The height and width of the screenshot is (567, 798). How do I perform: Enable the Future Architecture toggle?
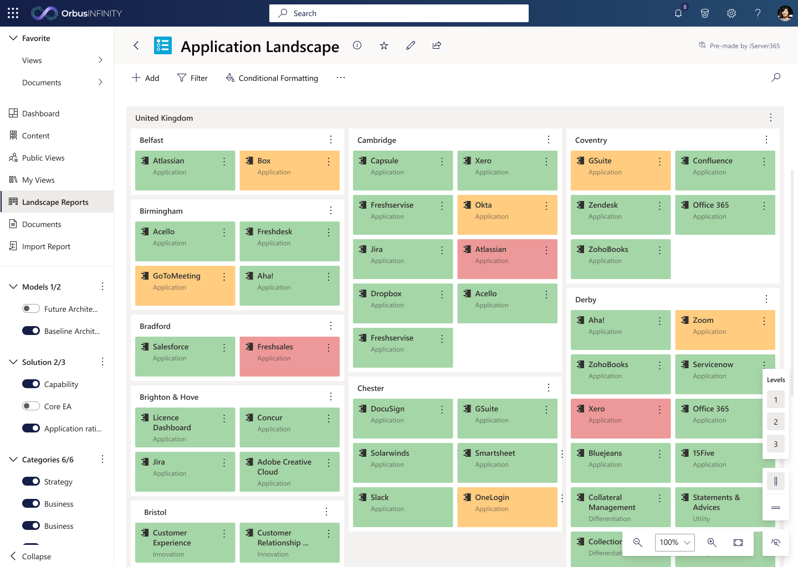31,308
